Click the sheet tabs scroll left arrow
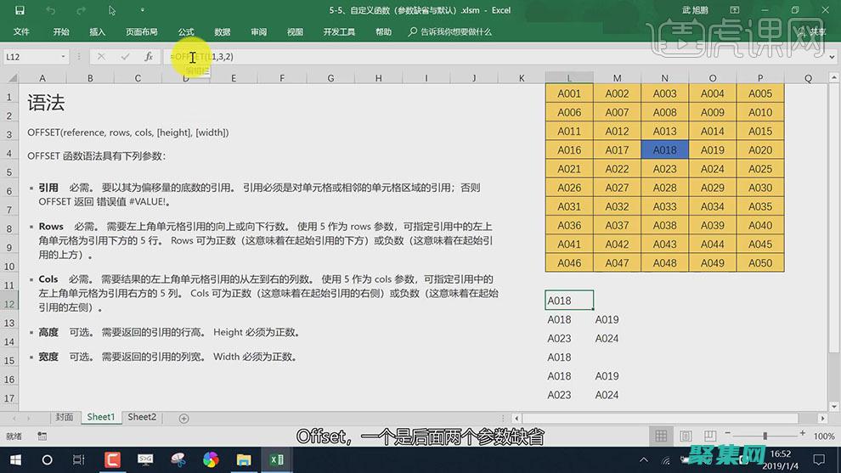841x473 pixels. pyautogui.click(x=14, y=419)
